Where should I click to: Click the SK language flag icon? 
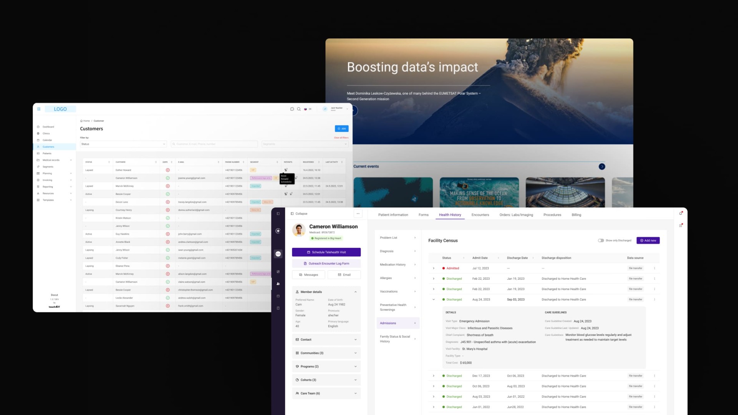click(x=305, y=109)
